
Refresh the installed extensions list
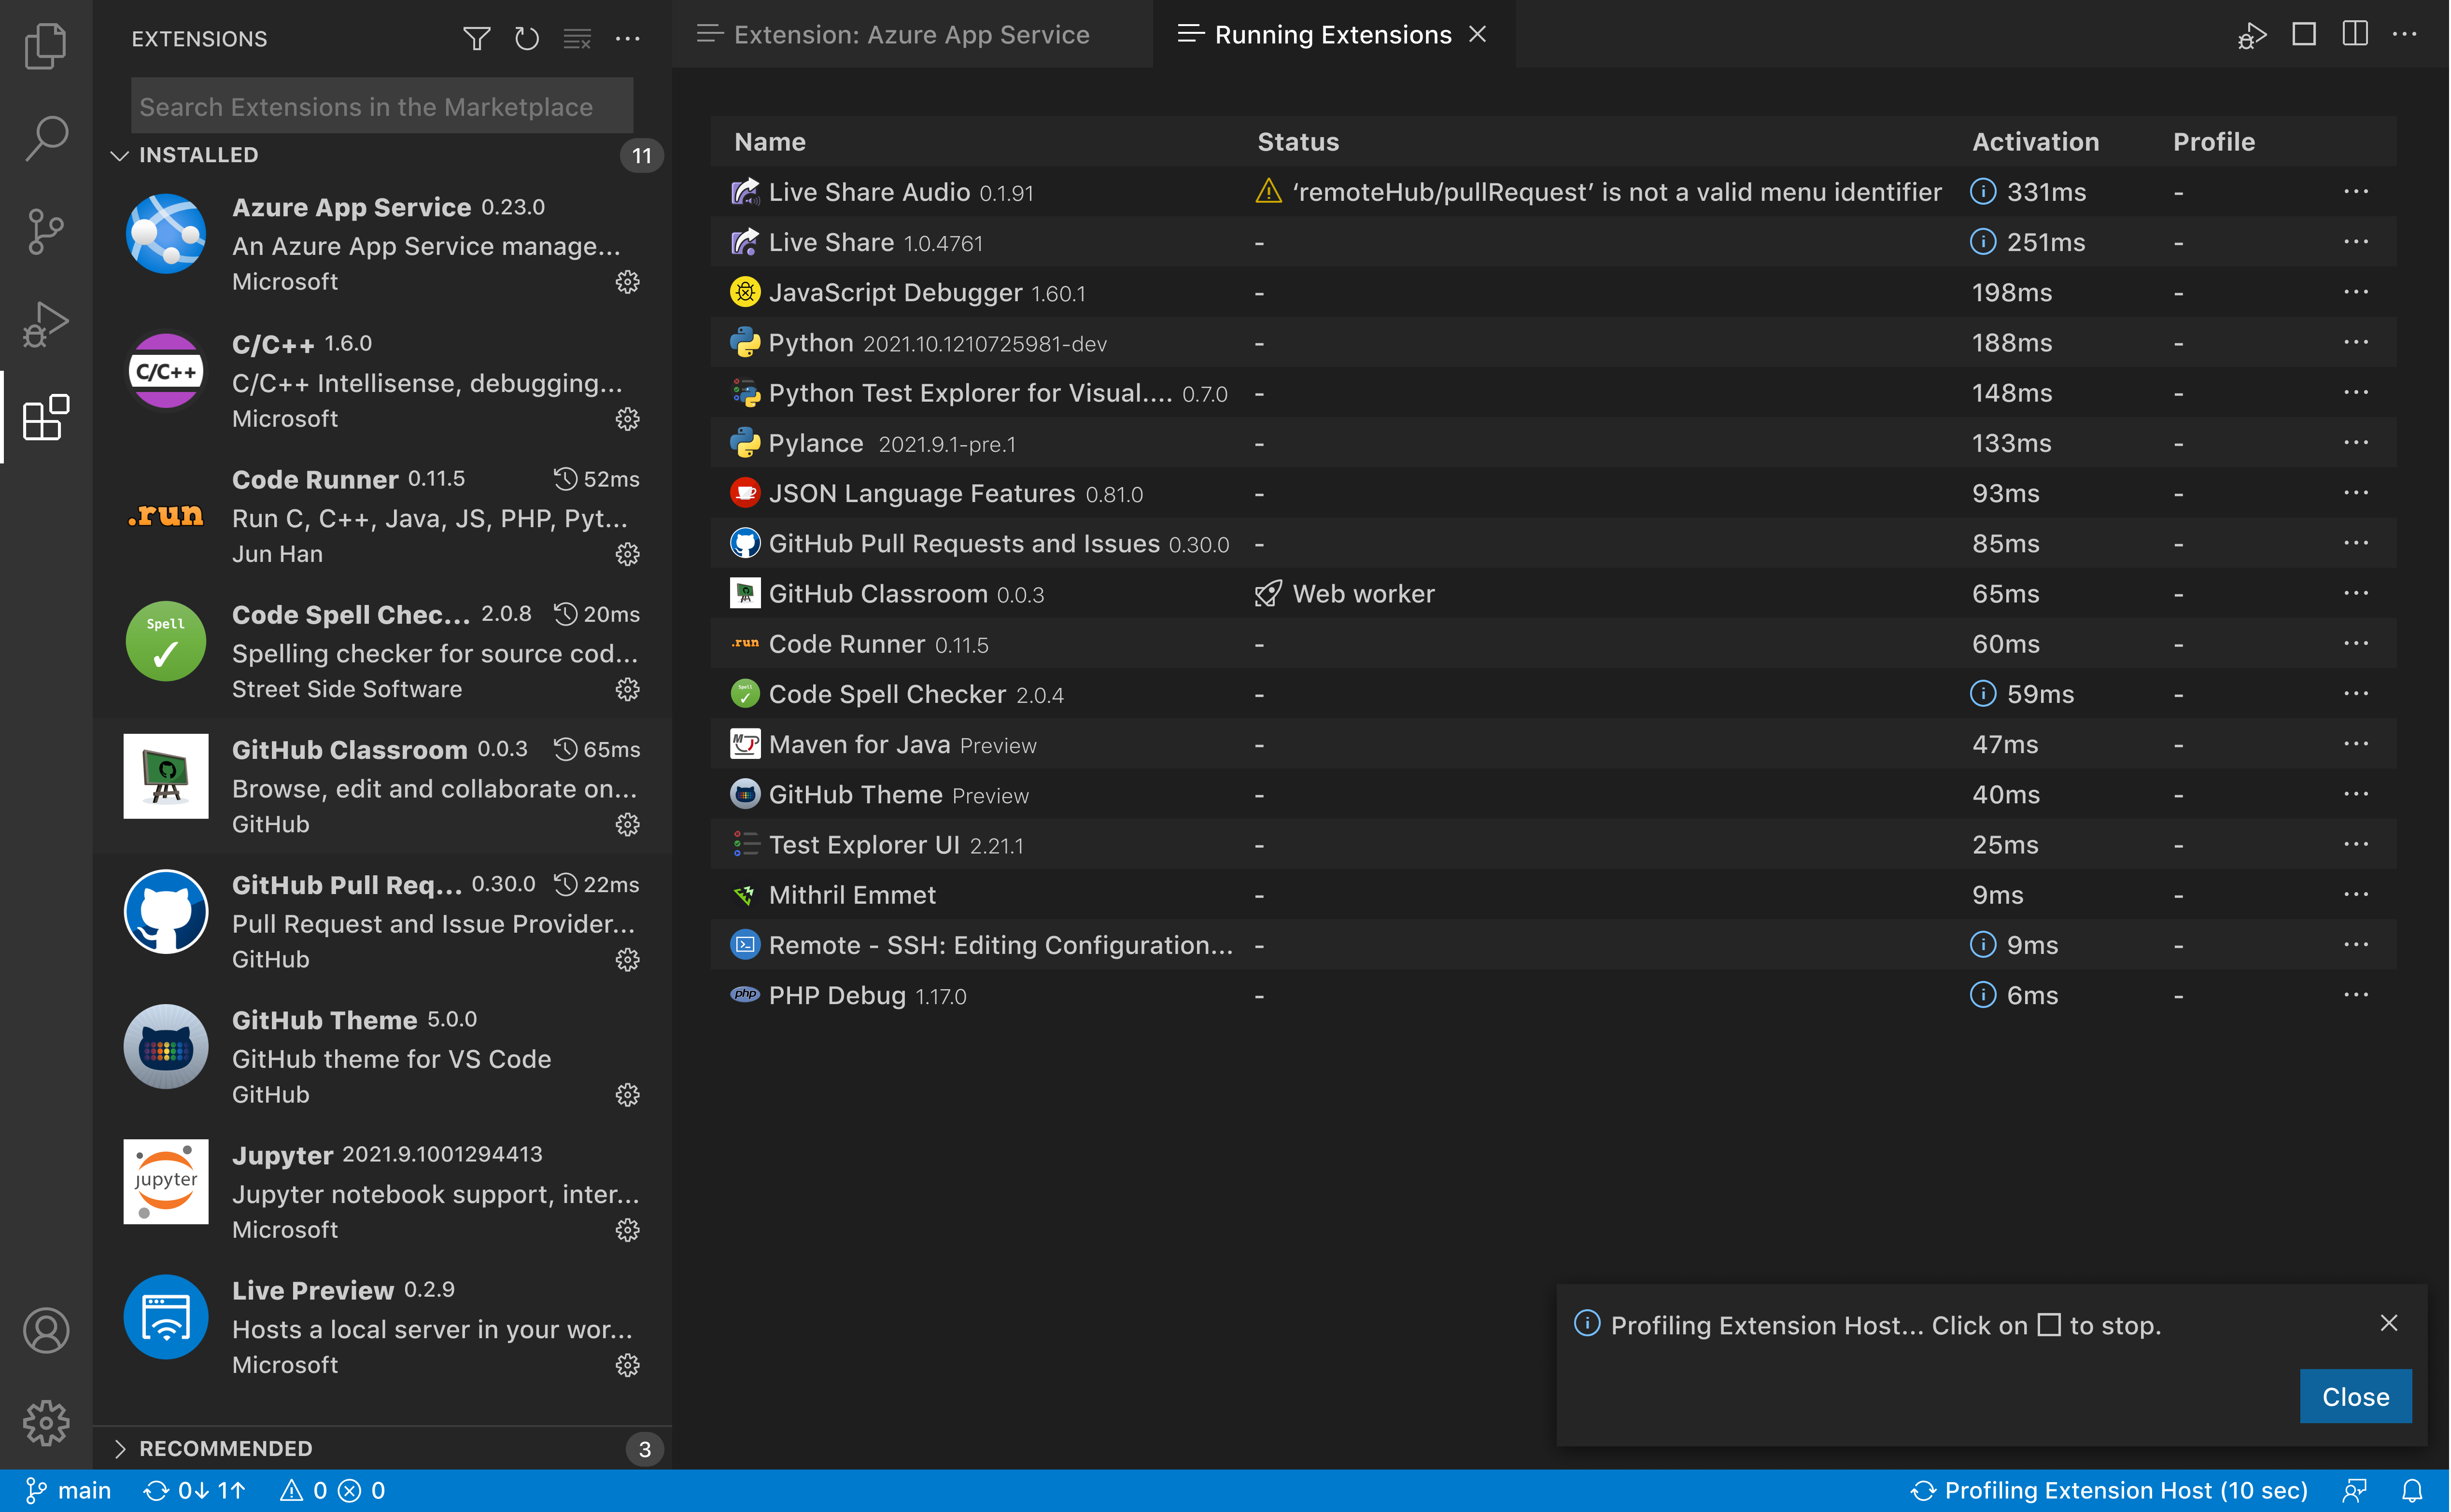click(x=527, y=38)
